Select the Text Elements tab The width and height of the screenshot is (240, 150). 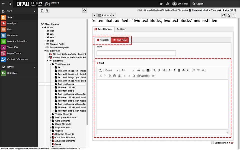[x=103, y=29]
